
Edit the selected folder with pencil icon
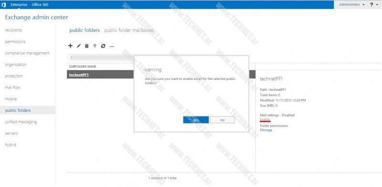(x=78, y=46)
